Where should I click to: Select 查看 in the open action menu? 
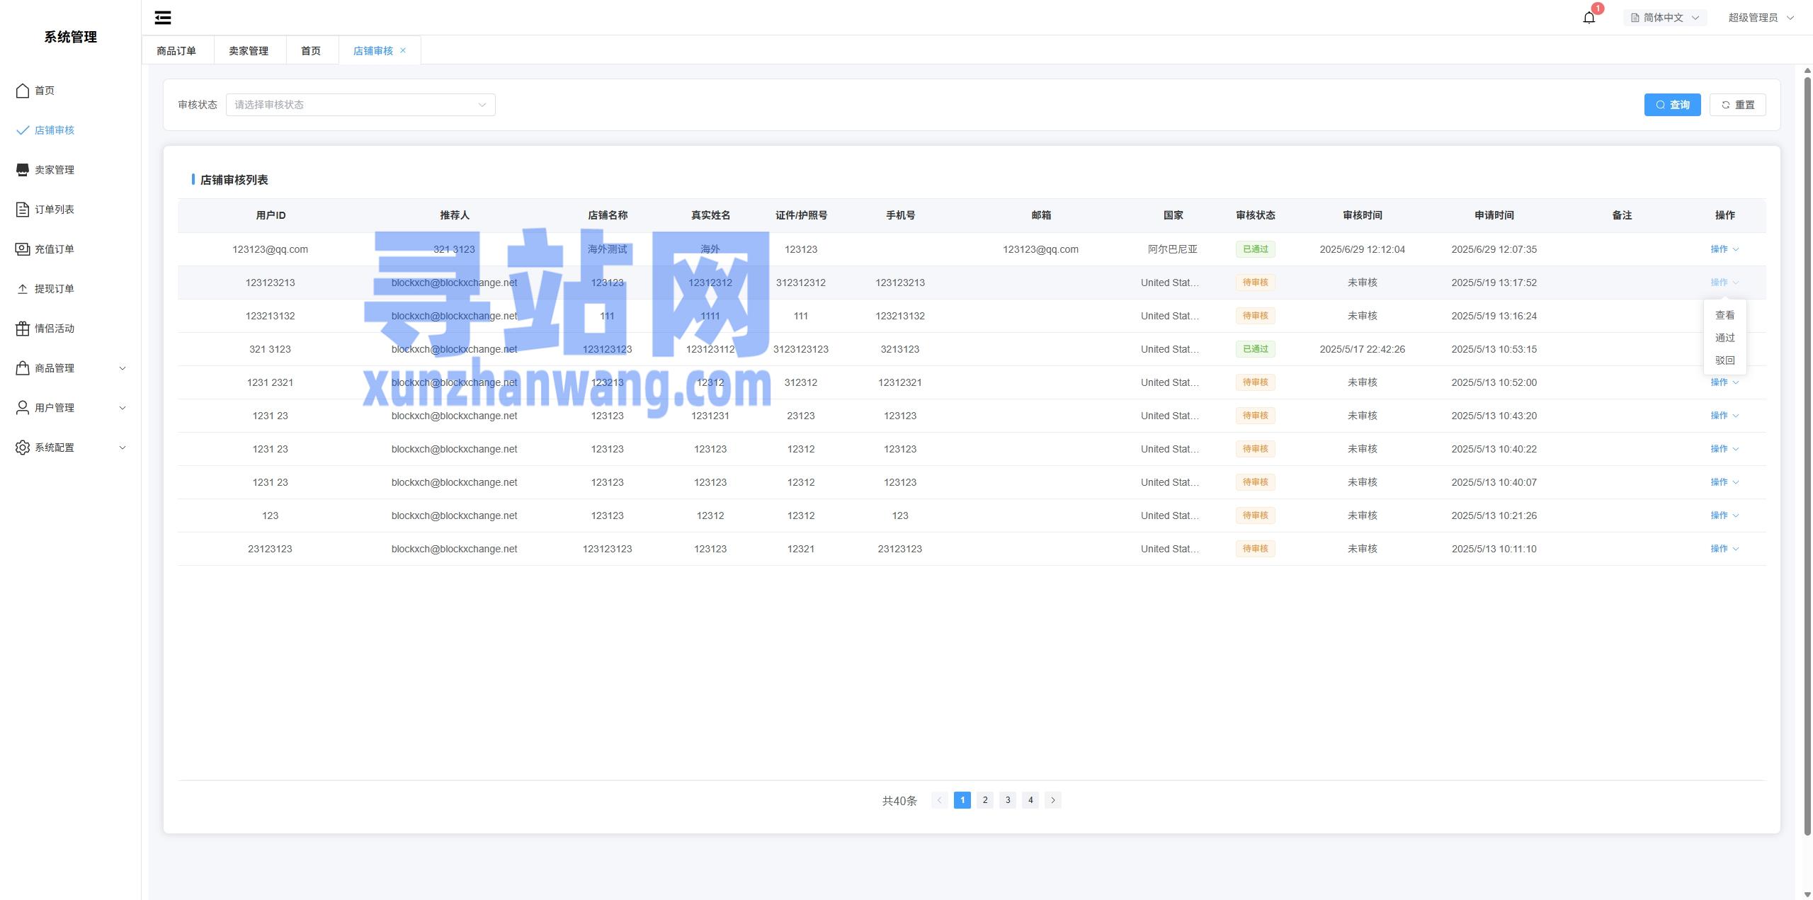tap(1724, 315)
